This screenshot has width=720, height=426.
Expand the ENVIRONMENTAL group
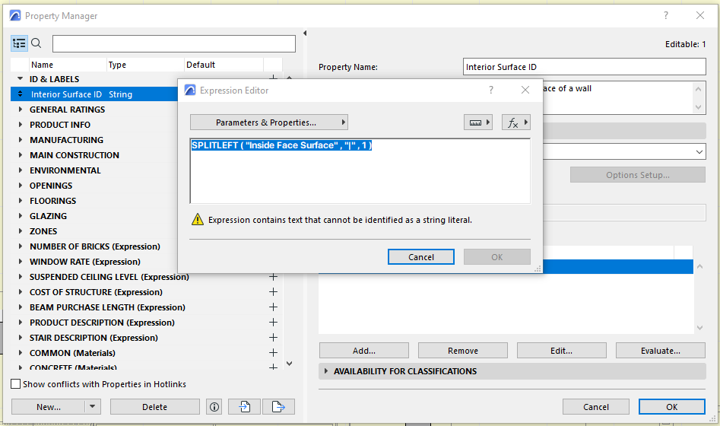tap(21, 170)
